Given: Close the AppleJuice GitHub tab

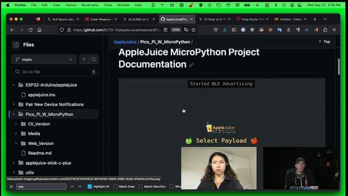Looking at the screenshot, I should tap(191, 20).
